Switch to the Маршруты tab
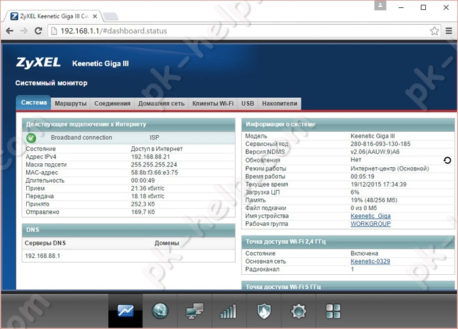Image resolution: width=458 pixels, height=329 pixels. [x=71, y=103]
